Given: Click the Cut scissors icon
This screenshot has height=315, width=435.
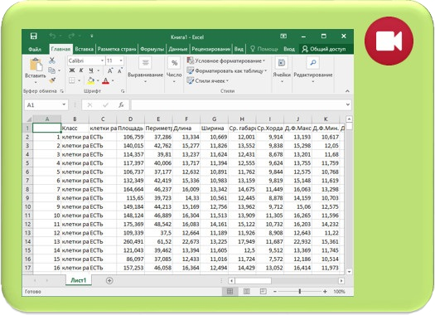Looking at the screenshot, I should tap(52, 61).
